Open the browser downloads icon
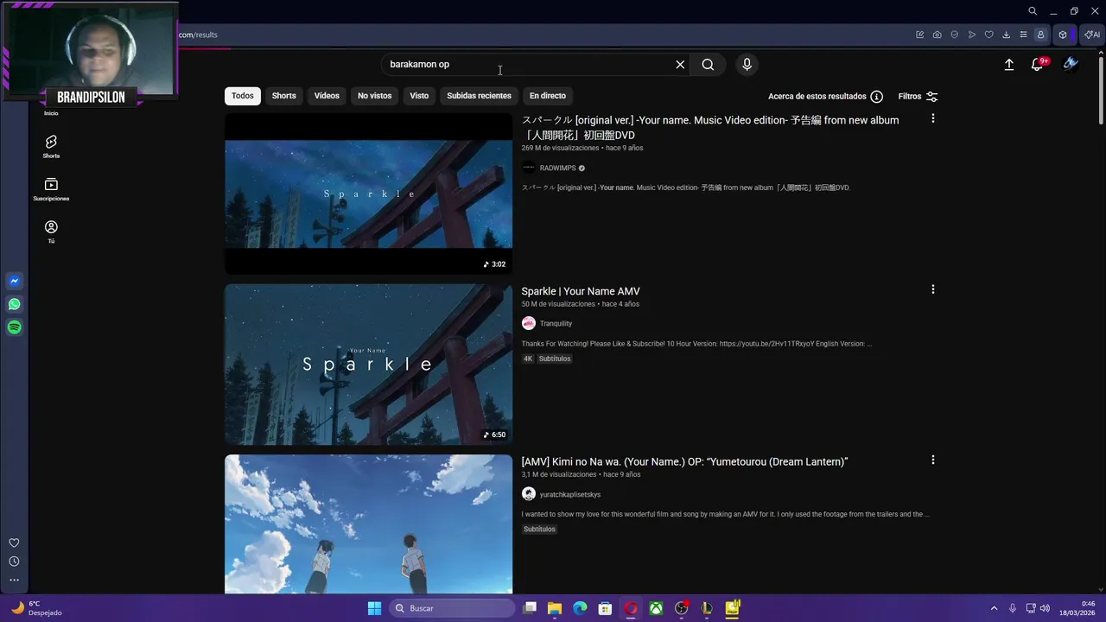This screenshot has height=622, width=1106. [x=1007, y=35]
